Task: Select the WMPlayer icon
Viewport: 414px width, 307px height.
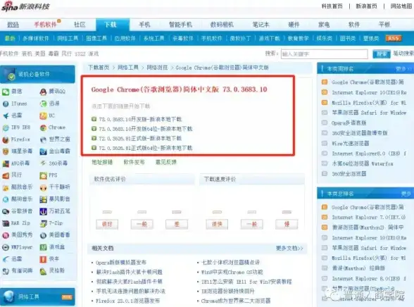Action: coord(6,247)
